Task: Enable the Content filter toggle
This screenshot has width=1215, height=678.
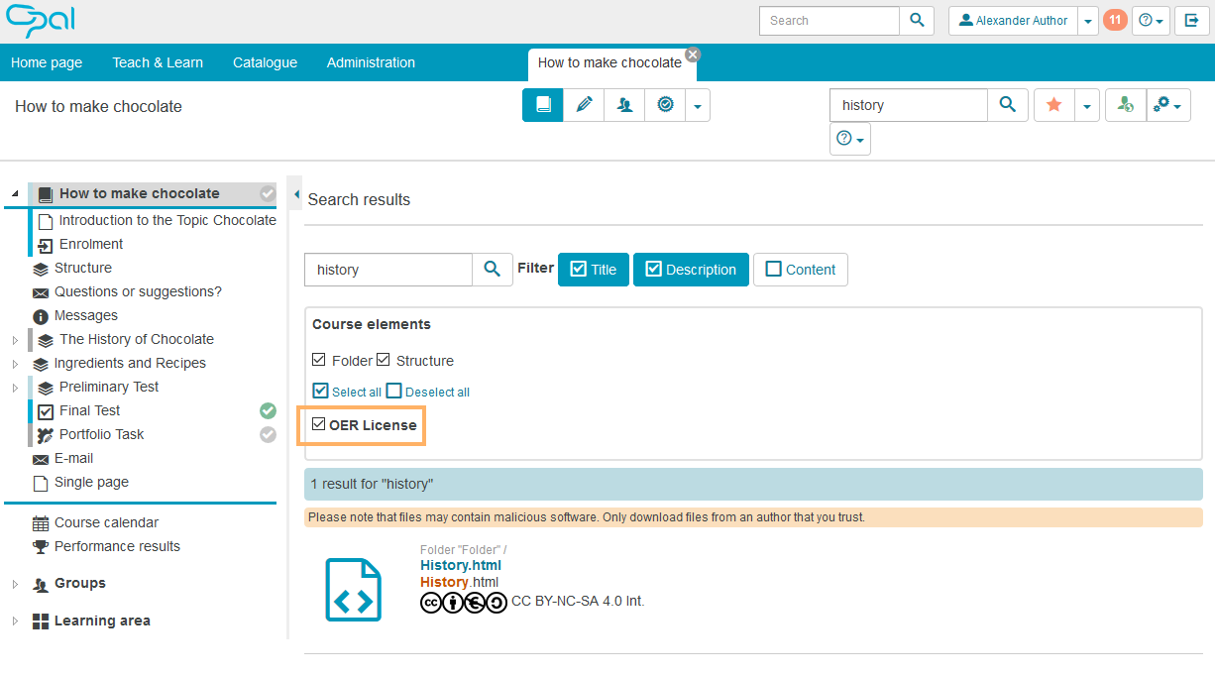Action: 800,270
